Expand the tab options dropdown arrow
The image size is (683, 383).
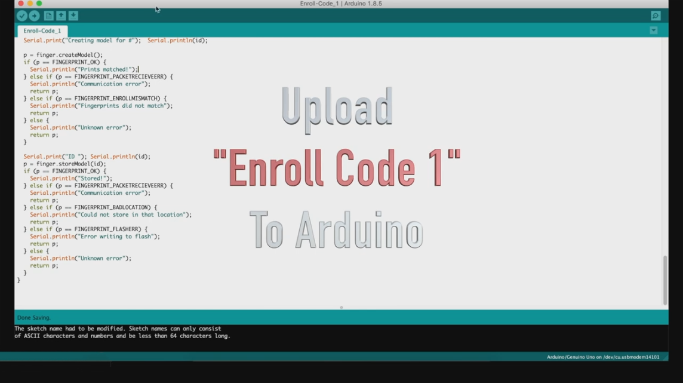(x=653, y=30)
